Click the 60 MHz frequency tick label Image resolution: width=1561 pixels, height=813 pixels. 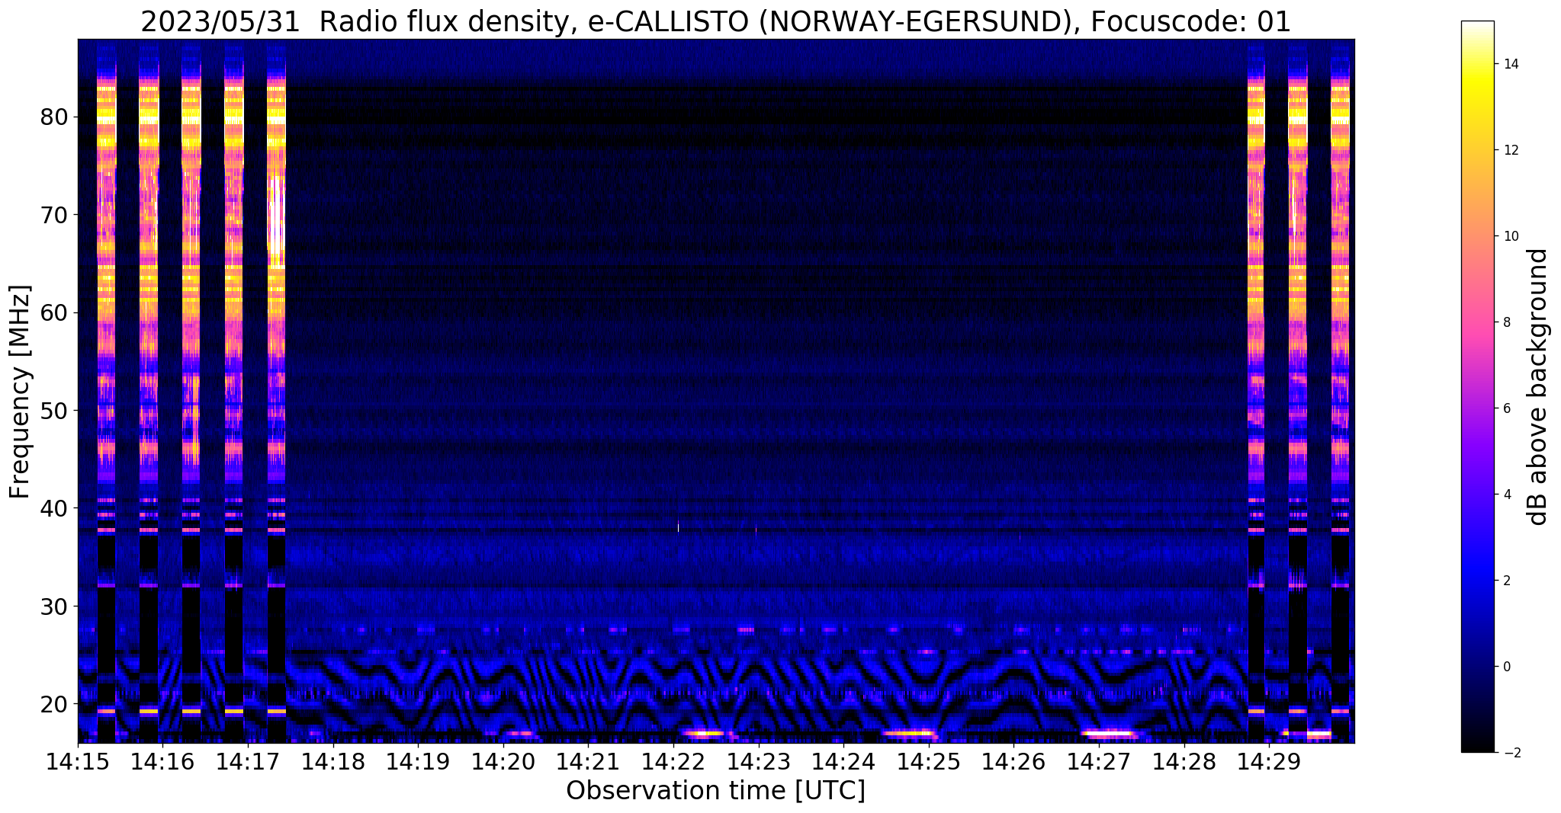[x=55, y=312]
